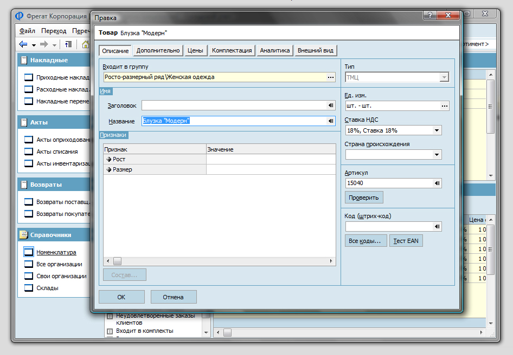513x355 pixels.
Task: Click the Значение cell for Размер
Action: click(x=271, y=169)
